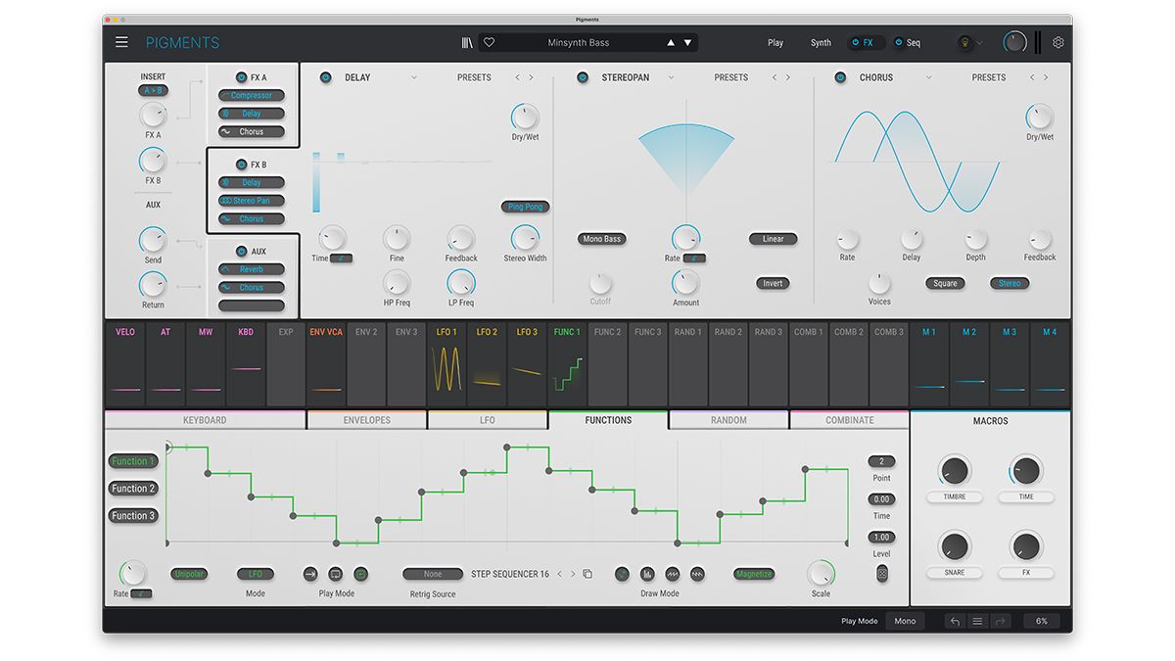Image resolution: width=1175 pixels, height=661 pixels.
Task: Open the StereoPan effect type dropdown
Action: [x=672, y=77]
